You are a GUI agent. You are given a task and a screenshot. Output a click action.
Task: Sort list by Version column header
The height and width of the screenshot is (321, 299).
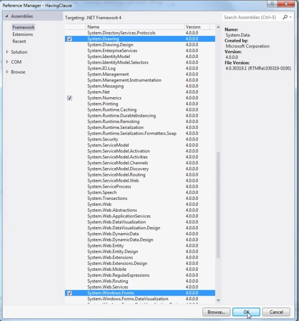[197, 27]
